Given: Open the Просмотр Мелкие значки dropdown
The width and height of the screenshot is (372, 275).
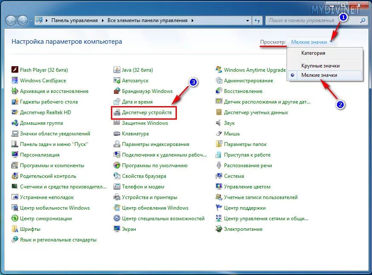Looking at the screenshot, I should click(x=311, y=42).
